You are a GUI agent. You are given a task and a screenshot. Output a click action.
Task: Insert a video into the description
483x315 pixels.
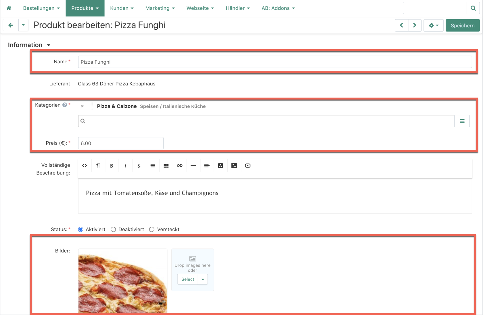(248, 166)
